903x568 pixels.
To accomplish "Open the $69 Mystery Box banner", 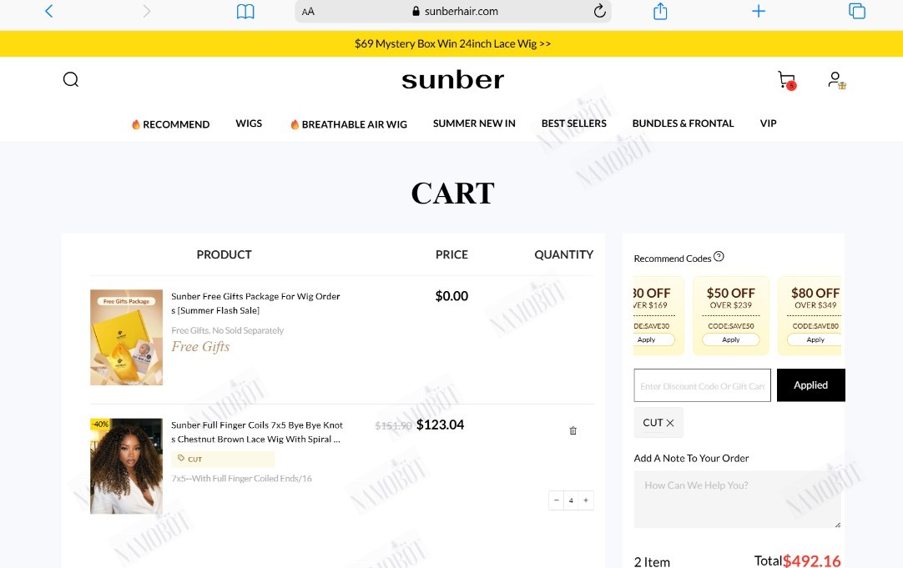I will [x=452, y=43].
